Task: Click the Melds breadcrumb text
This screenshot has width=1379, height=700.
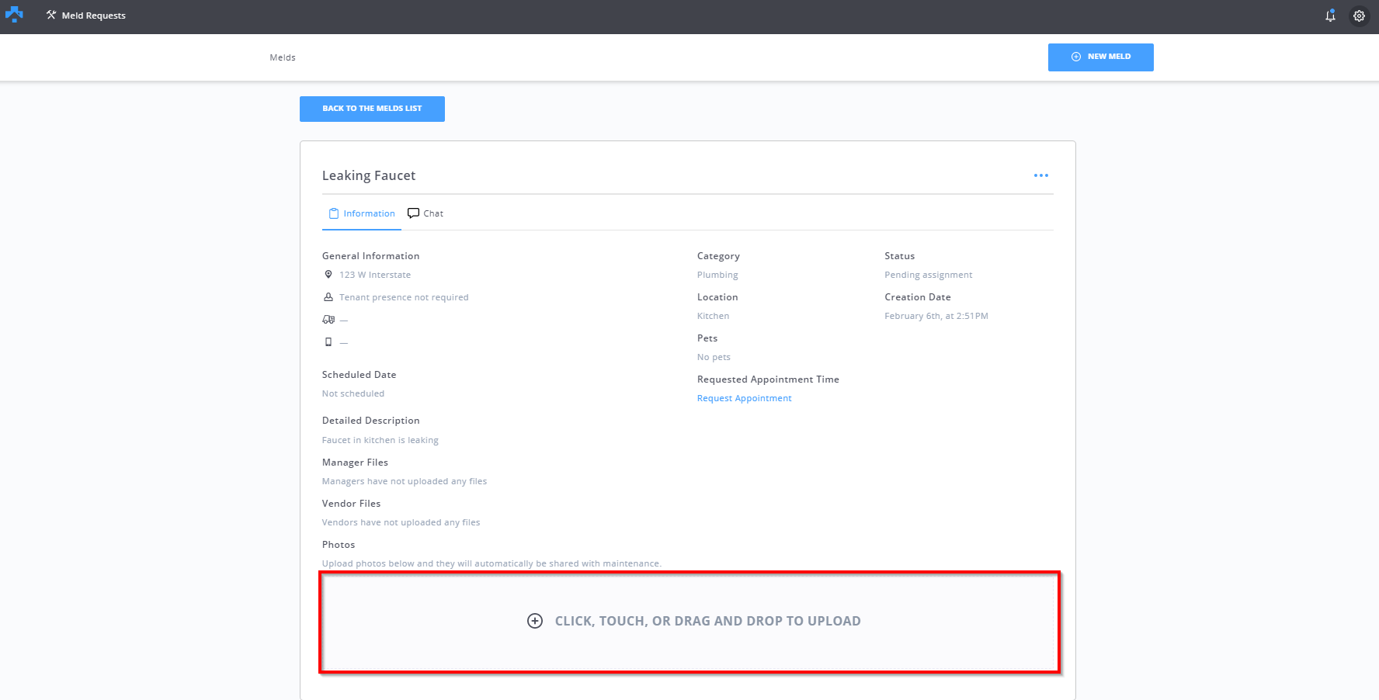Action: point(283,57)
